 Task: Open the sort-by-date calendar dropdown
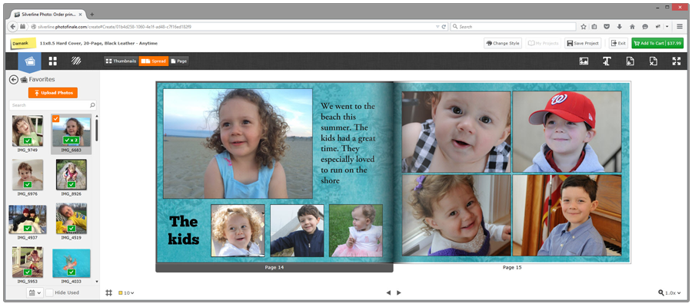(35, 292)
